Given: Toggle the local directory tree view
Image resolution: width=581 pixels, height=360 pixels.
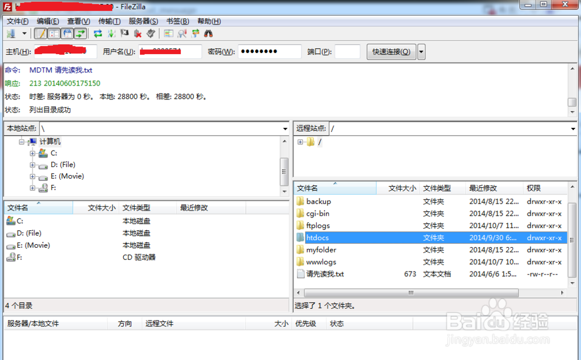Looking at the screenshot, I should (53, 34).
